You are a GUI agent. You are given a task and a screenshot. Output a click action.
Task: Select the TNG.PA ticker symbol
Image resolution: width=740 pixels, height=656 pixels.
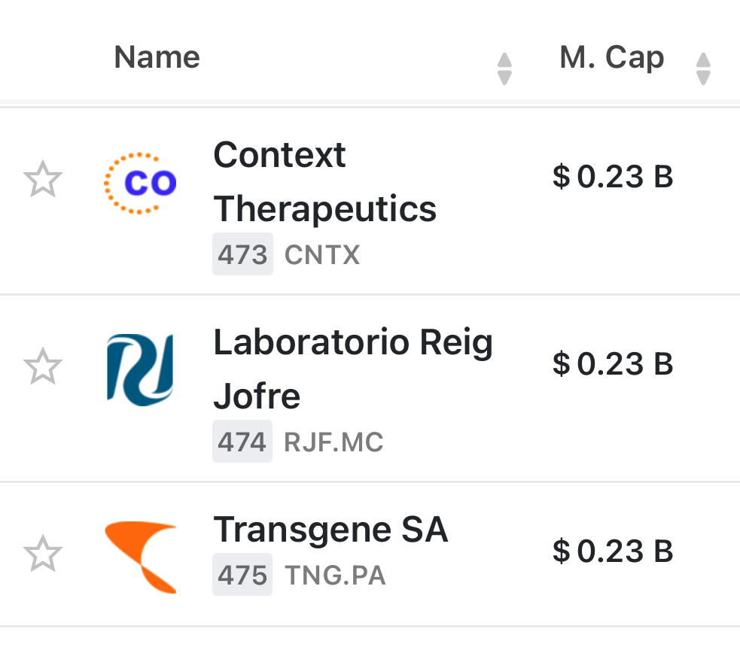(335, 576)
